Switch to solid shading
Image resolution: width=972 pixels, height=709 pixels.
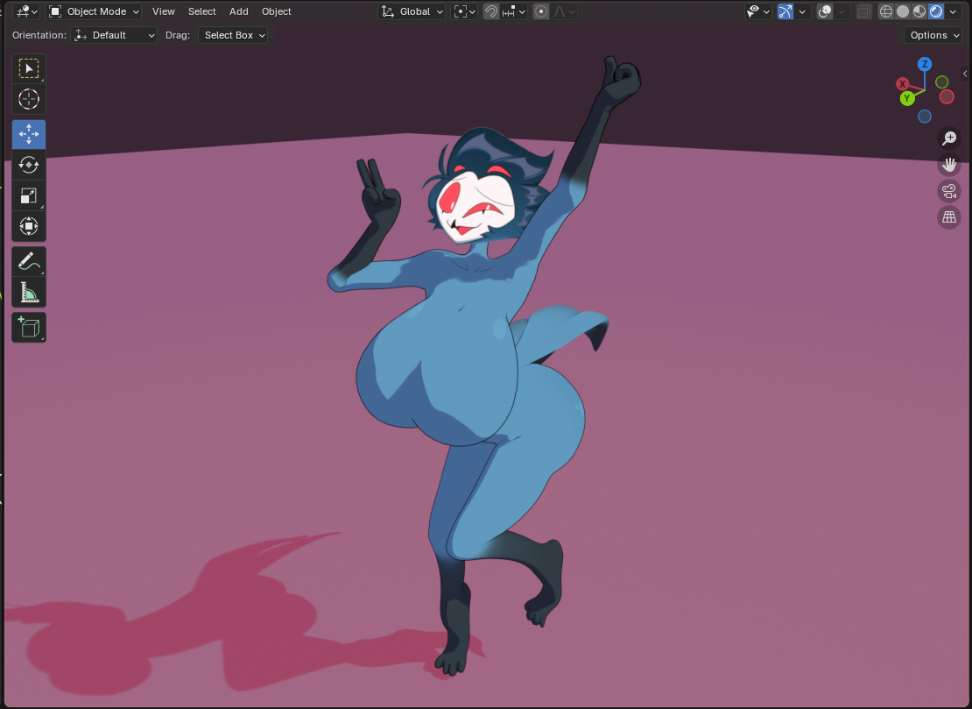[903, 11]
